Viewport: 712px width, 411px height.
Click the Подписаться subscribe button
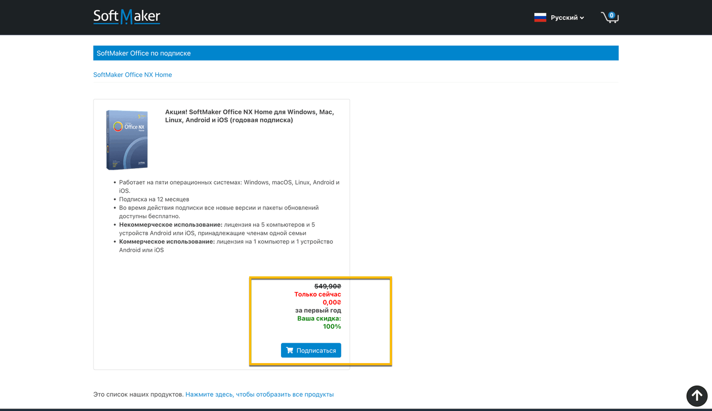pyautogui.click(x=311, y=350)
